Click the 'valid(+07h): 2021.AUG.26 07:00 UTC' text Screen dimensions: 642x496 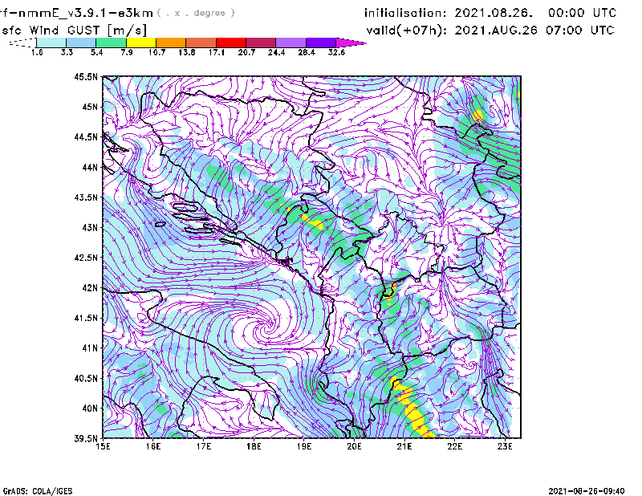coord(490,30)
